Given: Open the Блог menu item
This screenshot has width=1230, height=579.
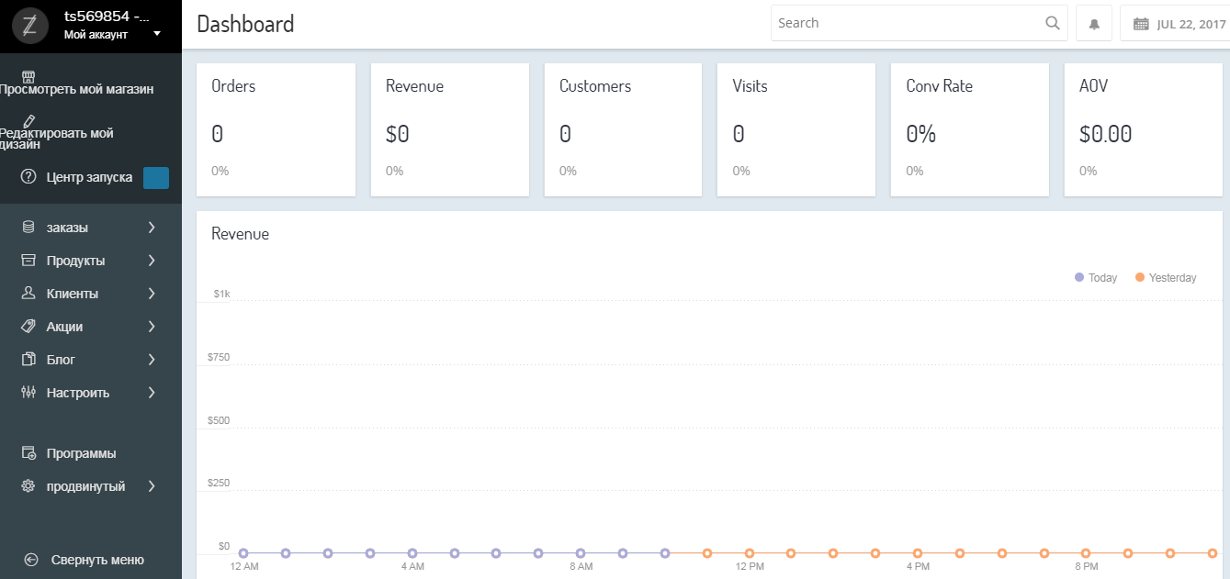Looking at the screenshot, I should tap(61, 360).
